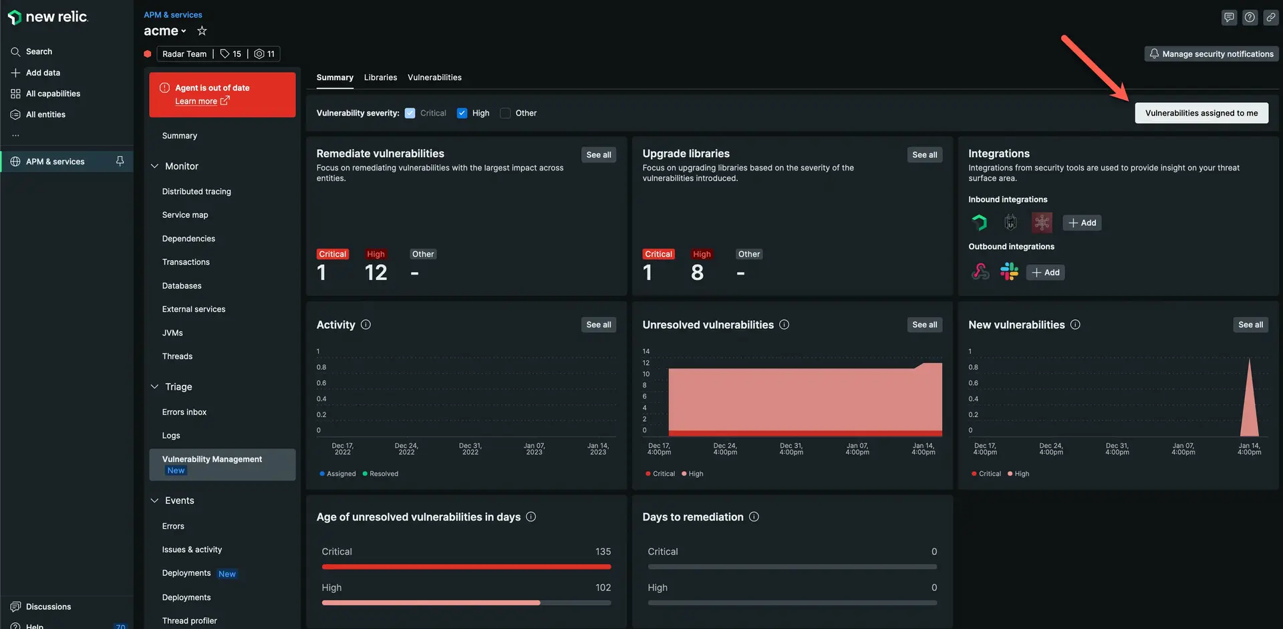Toggle Resolved series in Activity legend
Image resolution: width=1283 pixels, height=629 pixels.
tap(380, 473)
